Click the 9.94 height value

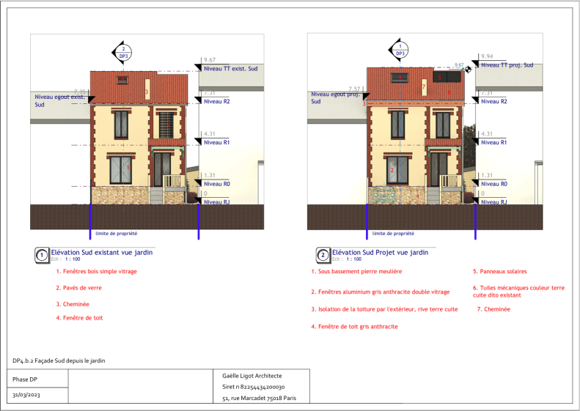487,56
